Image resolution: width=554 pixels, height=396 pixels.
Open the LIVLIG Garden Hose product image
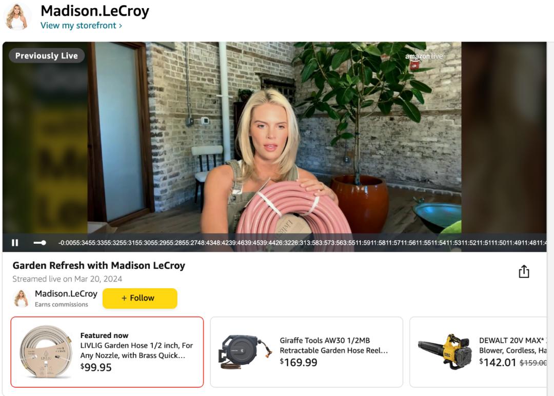(x=46, y=352)
